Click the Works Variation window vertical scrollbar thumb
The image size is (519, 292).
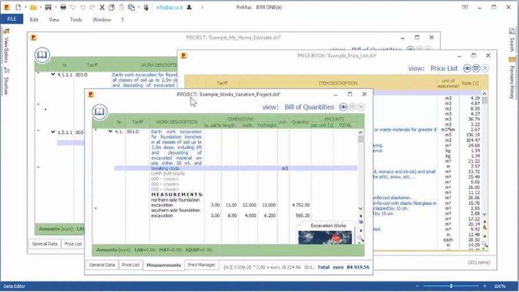[x=360, y=139]
